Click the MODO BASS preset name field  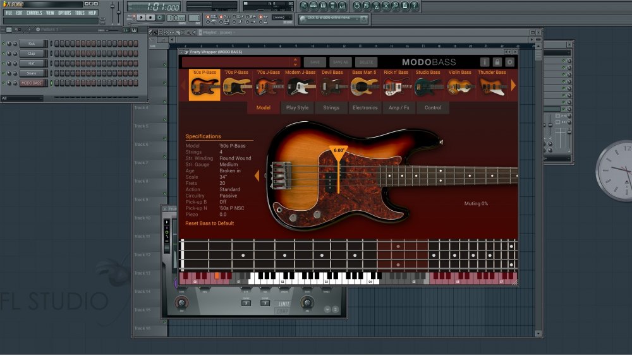[237, 62]
